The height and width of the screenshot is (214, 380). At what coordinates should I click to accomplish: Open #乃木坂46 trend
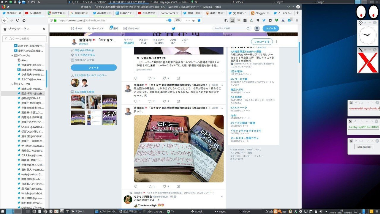237,71
